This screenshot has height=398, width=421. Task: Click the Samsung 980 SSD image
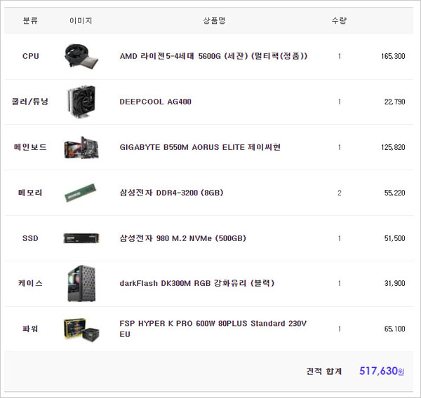81,238
